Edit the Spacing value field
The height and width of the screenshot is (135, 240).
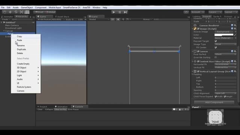point(225,90)
